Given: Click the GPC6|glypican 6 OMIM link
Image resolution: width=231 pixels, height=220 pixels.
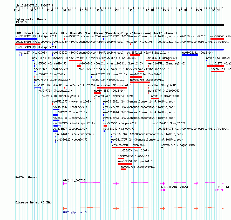Looking at the screenshot, I should point(75,212).
